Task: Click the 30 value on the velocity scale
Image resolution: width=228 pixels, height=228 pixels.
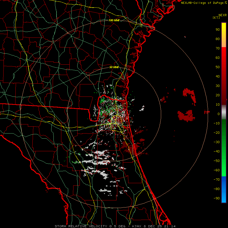Action: [x=218, y=86]
